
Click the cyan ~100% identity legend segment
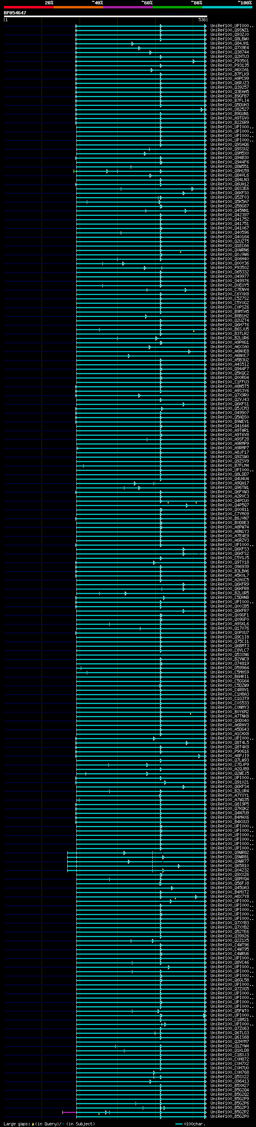227,8
